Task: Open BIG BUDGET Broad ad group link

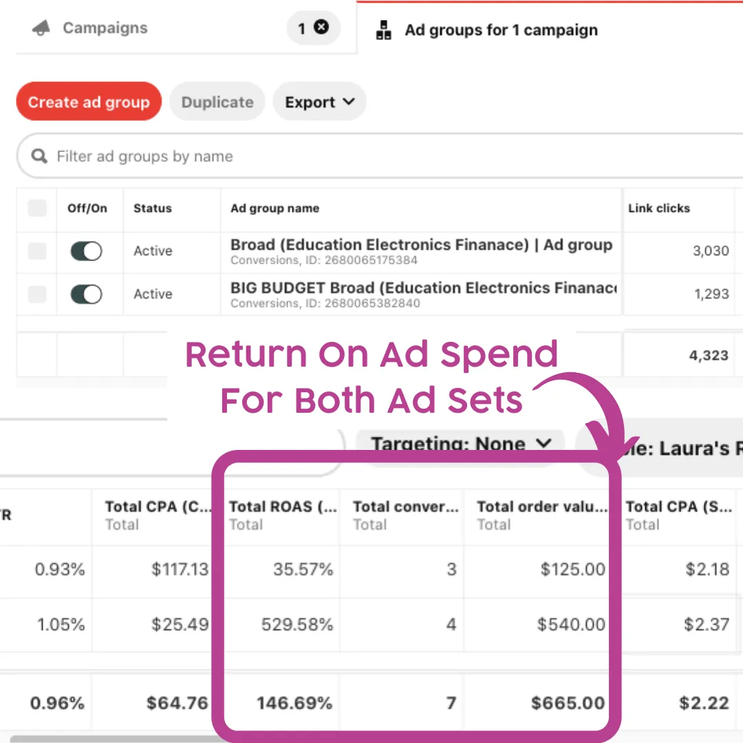Action: pos(424,288)
